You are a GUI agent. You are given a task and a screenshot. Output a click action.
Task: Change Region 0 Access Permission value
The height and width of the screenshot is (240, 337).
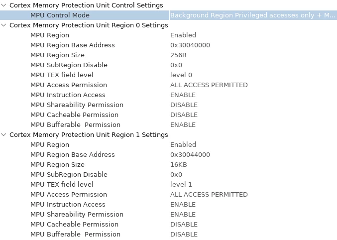point(209,85)
